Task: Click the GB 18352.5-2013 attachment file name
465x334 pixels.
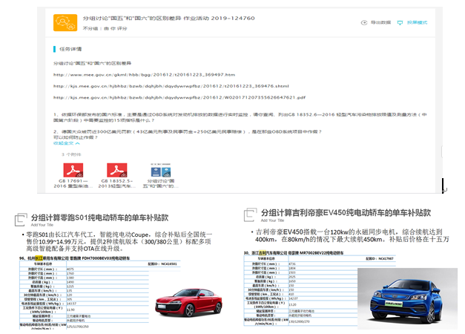Action: tap(117, 183)
